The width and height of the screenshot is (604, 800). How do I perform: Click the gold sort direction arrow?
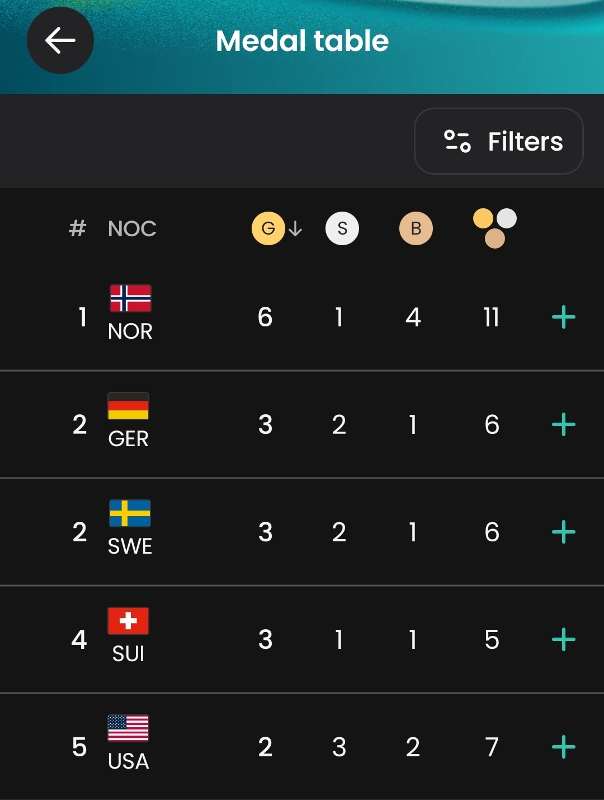click(x=295, y=228)
